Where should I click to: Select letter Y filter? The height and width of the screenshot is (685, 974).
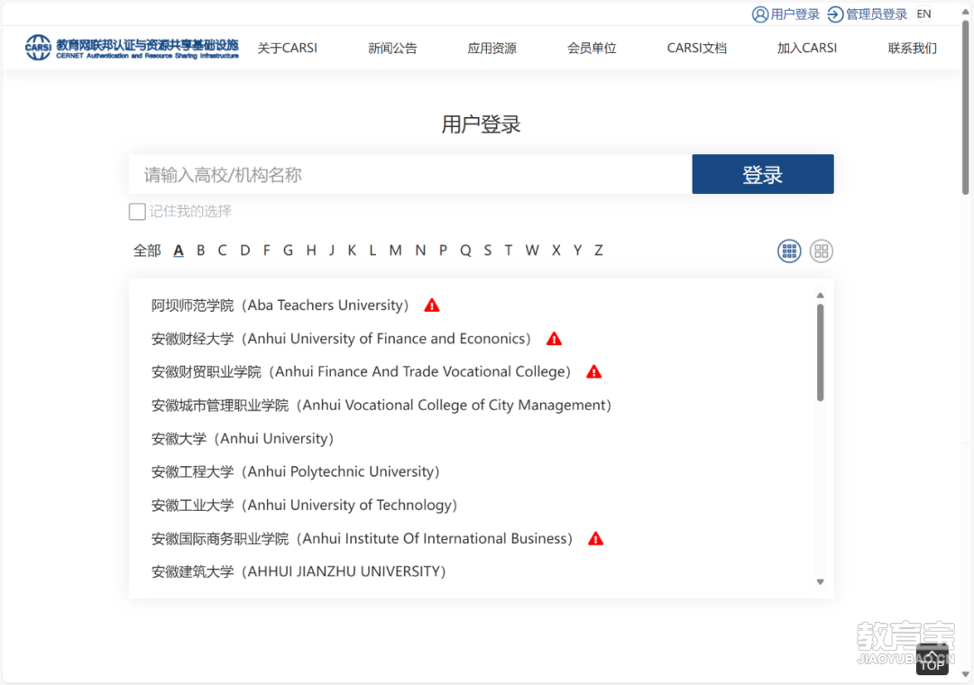[578, 251]
